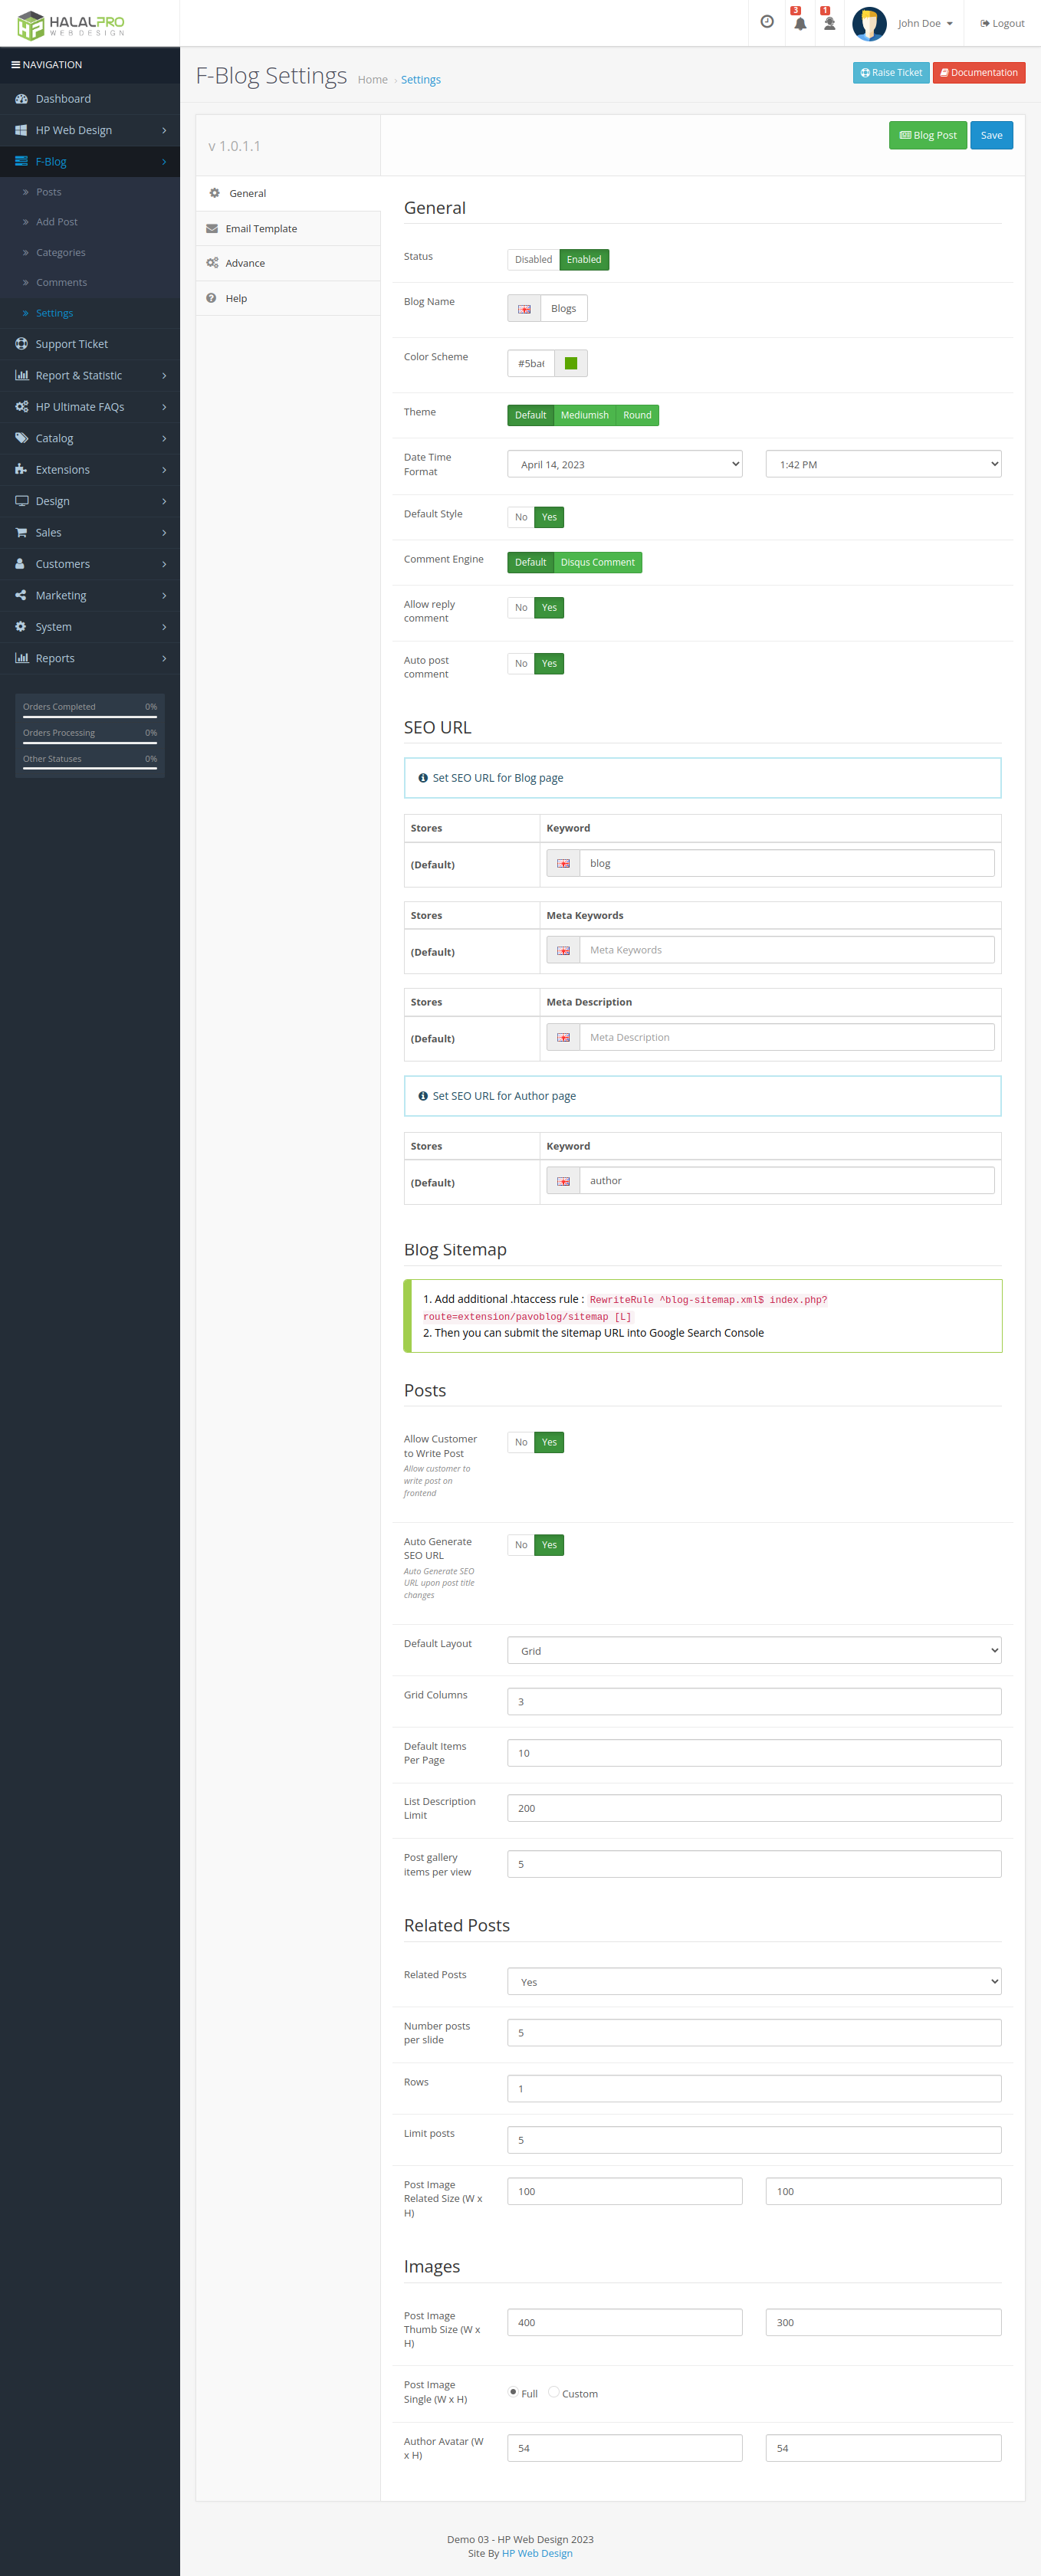Click the Save button
The height and width of the screenshot is (2576, 1041).
(x=991, y=136)
